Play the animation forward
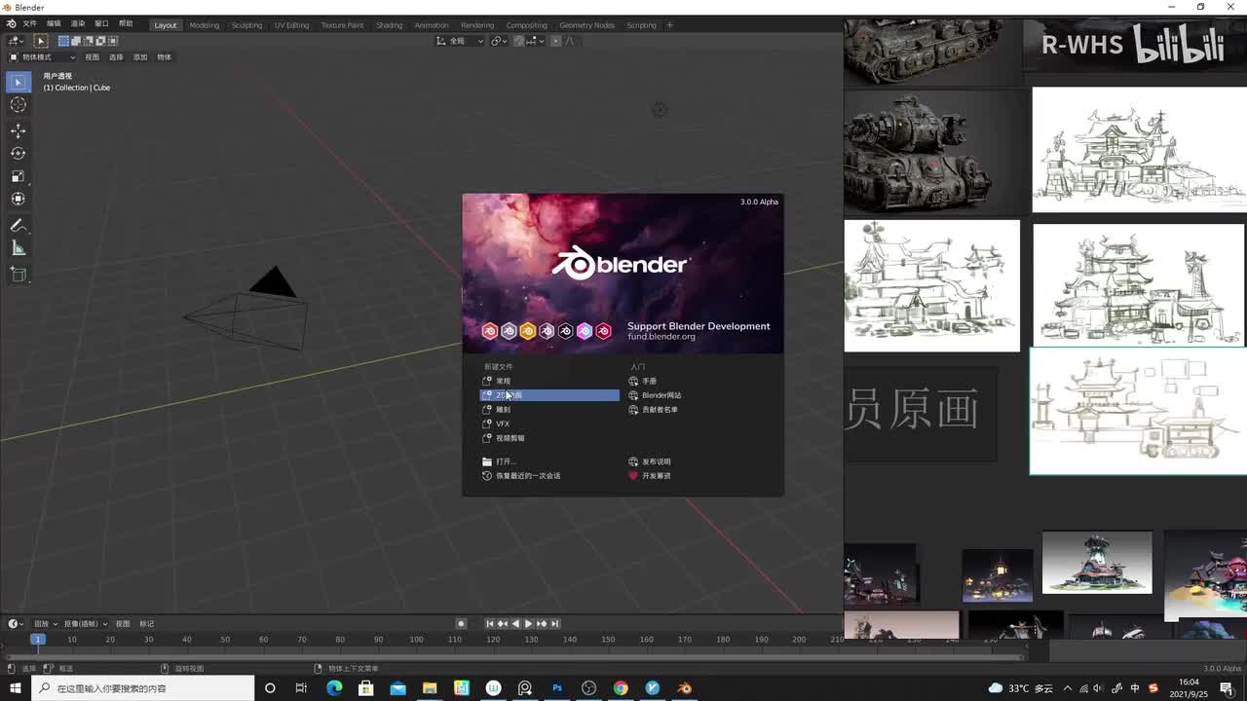The height and width of the screenshot is (701, 1247). click(528, 623)
